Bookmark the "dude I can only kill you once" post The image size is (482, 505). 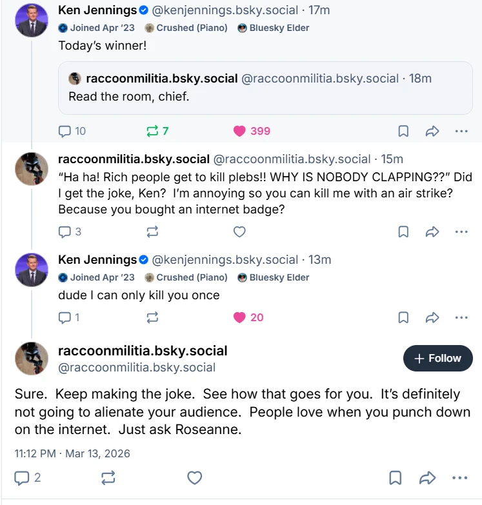tap(403, 317)
